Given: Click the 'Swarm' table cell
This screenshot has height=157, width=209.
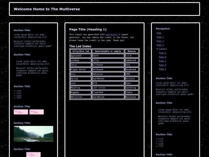Looking at the screenshot, I should point(108,56).
